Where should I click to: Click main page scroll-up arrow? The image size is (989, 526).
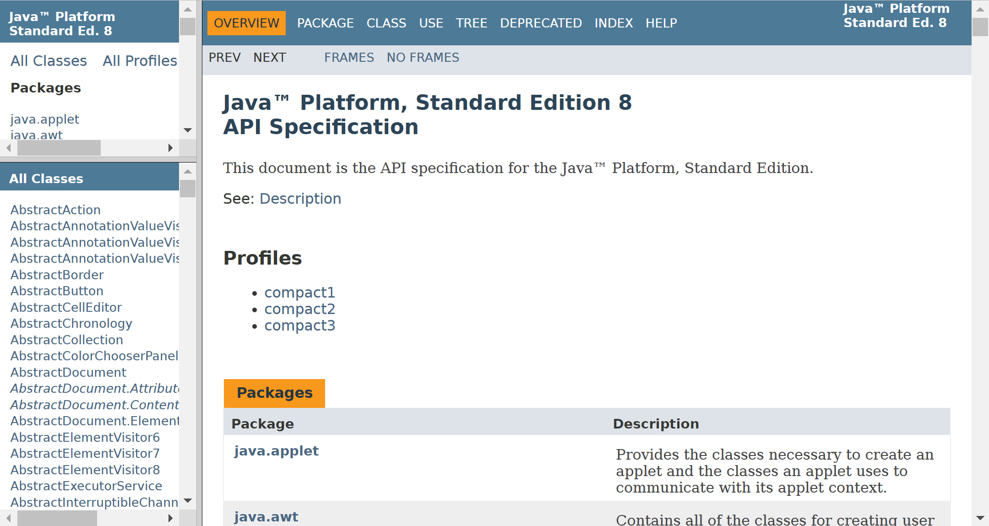point(980,9)
